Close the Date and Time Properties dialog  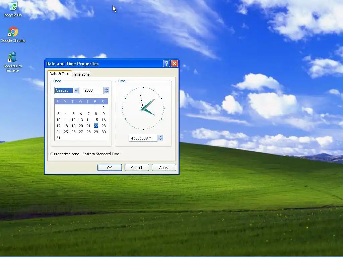point(174,64)
